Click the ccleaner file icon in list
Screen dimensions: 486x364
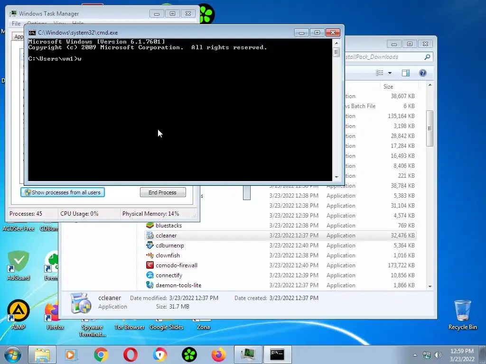click(x=150, y=236)
